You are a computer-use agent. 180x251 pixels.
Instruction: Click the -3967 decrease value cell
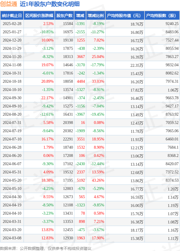tap(80, 114)
